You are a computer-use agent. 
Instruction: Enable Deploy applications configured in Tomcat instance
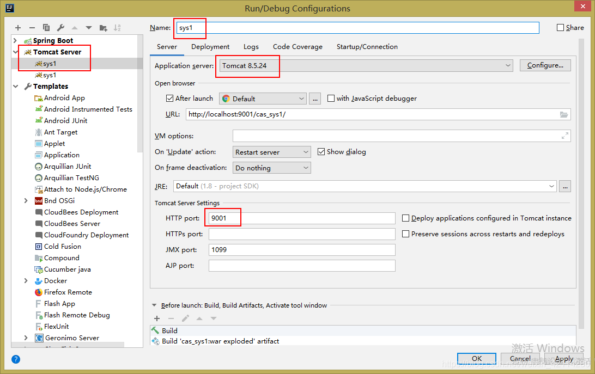(x=405, y=218)
